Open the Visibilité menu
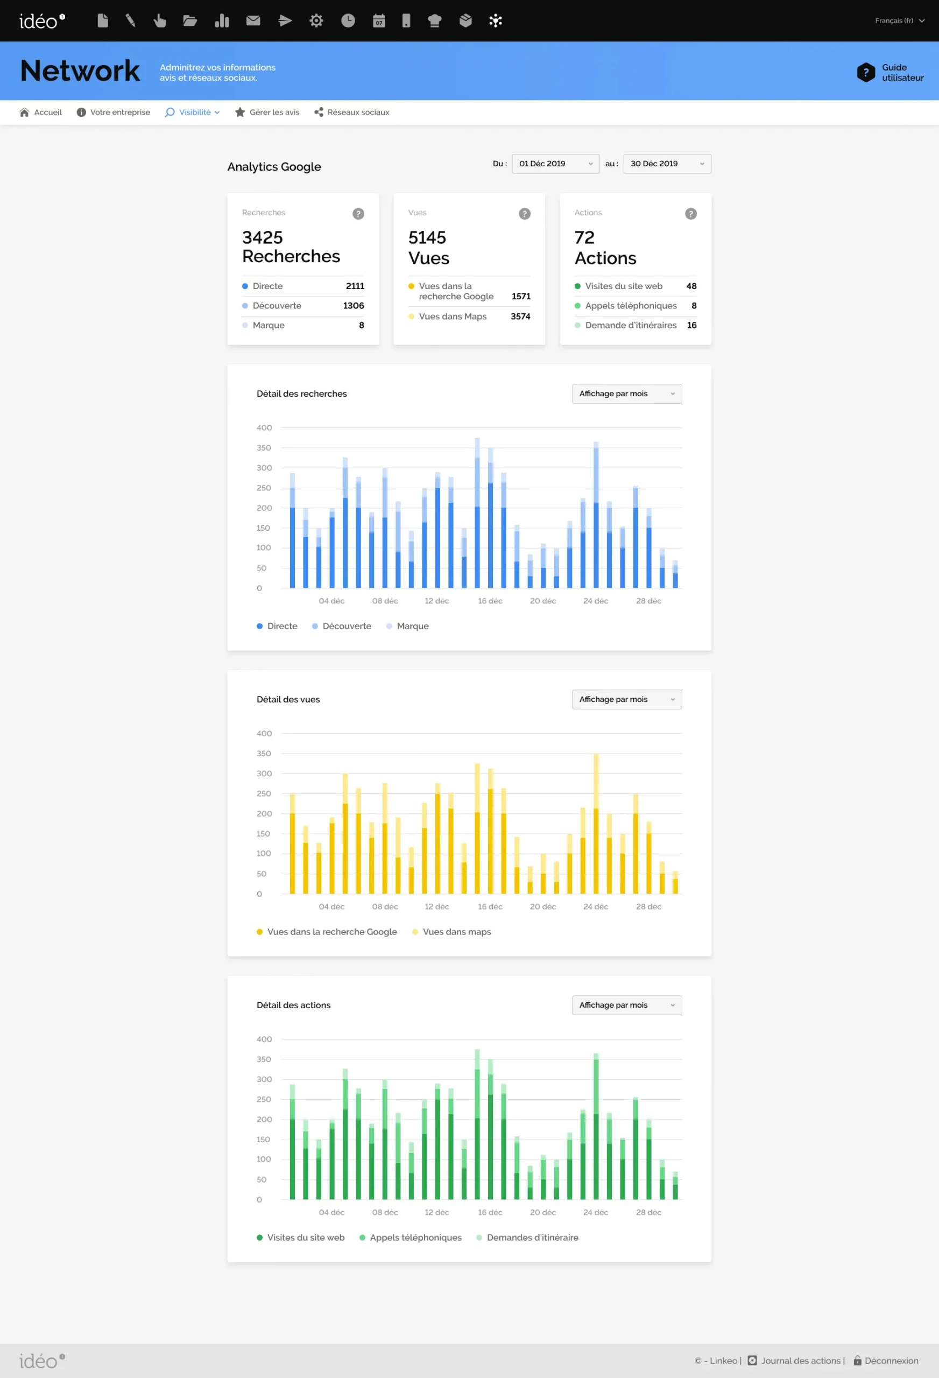939x1378 pixels. pos(193,112)
